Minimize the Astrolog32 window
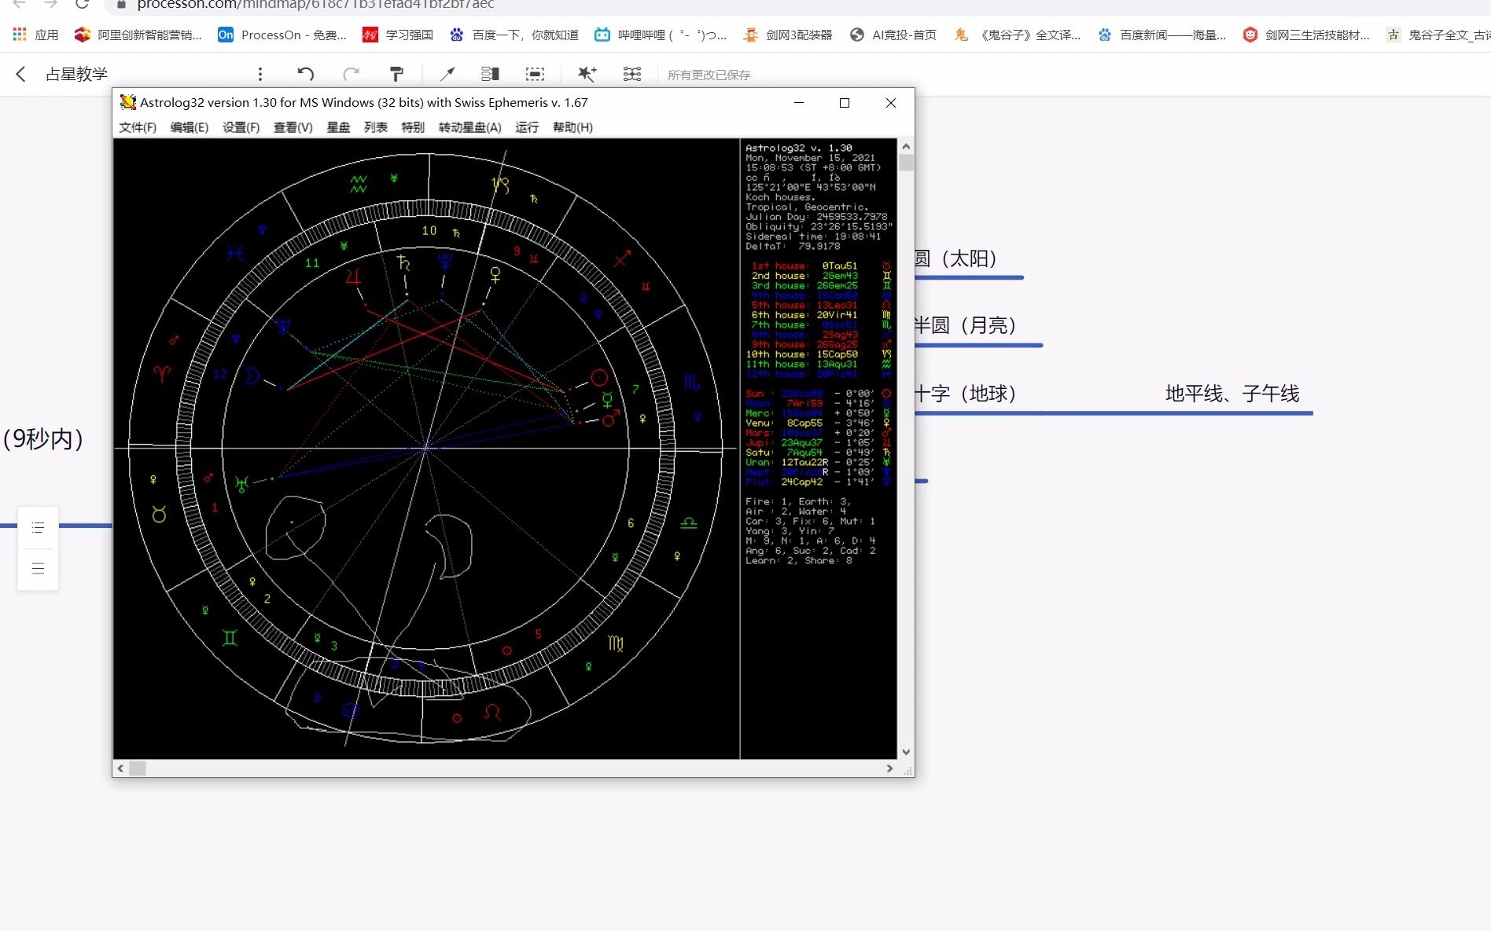This screenshot has width=1491, height=931. (x=799, y=103)
